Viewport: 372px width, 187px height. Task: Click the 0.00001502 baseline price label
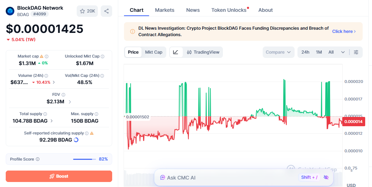(138, 117)
